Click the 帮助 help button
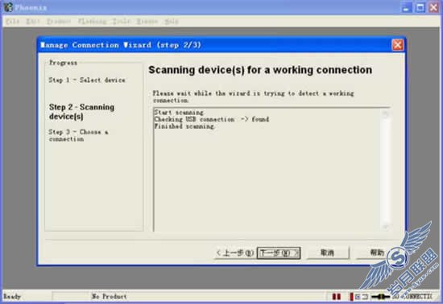443x304 pixels. click(378, 253)
